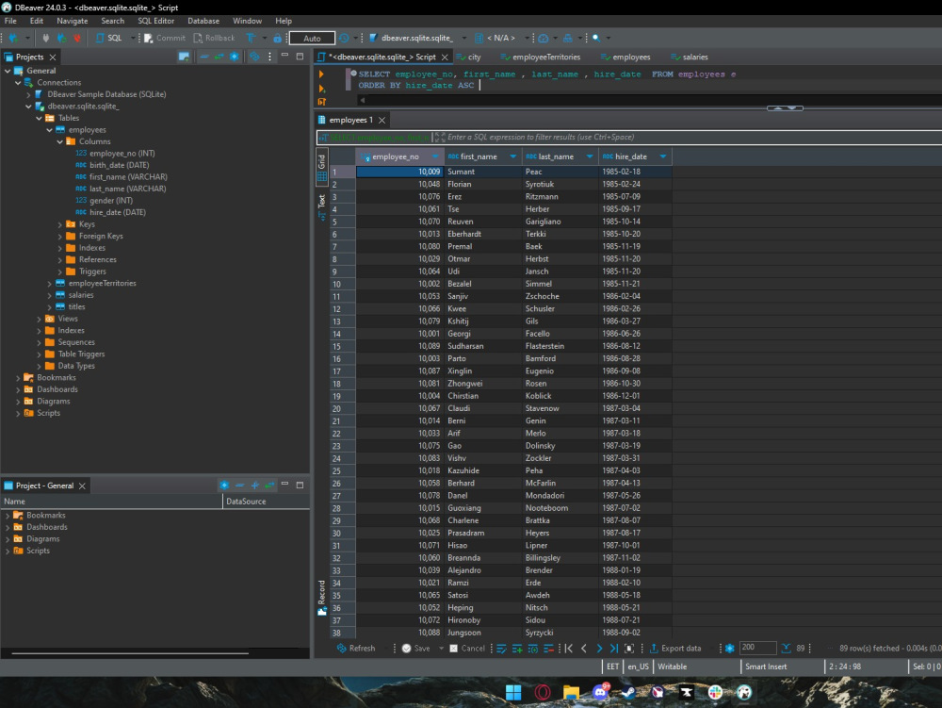The image size is (942, 708).
Task: Open Slack from the taskbar
Action: (715, 692)
